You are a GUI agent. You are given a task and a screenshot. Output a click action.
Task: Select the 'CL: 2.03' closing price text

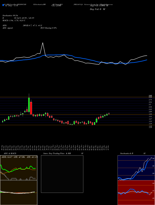(56, 6)
